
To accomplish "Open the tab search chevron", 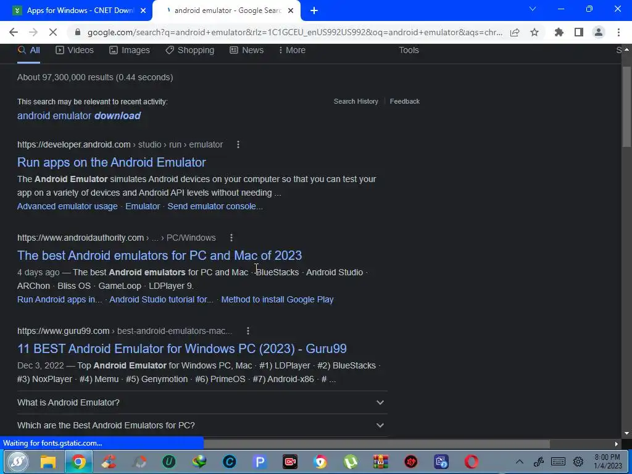I will (x=533, y=9).
